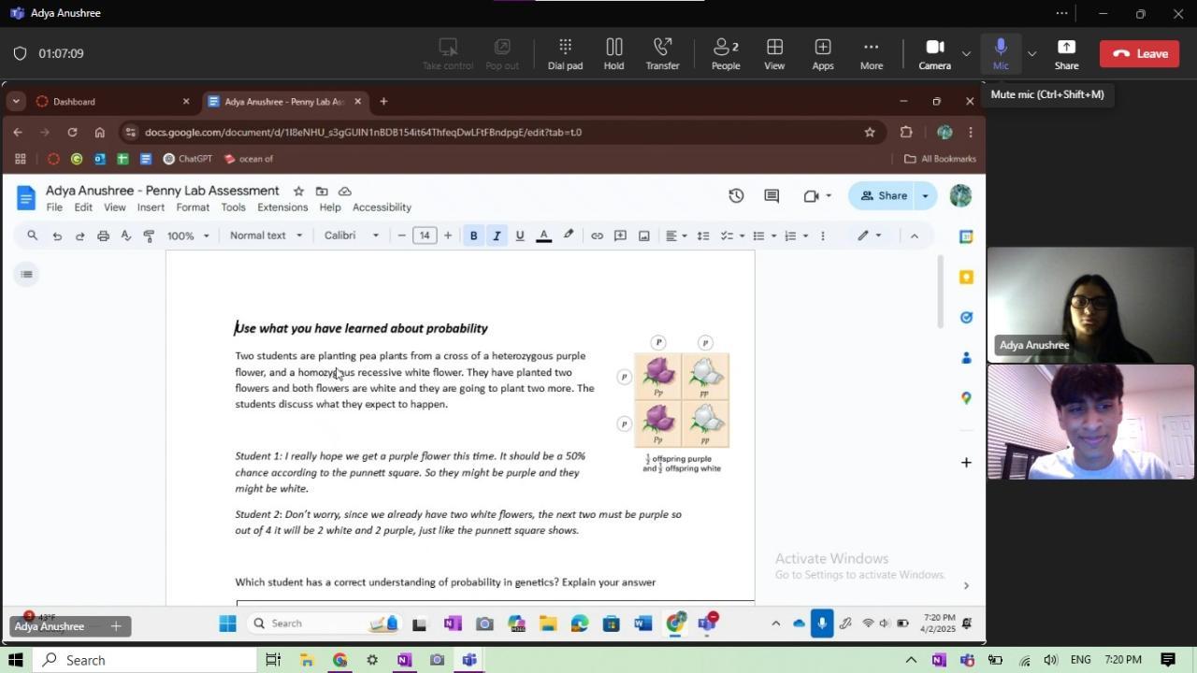The image size is (1197, 673).
Task: Open the Teams Dial pad
Action: click(565, 53)
